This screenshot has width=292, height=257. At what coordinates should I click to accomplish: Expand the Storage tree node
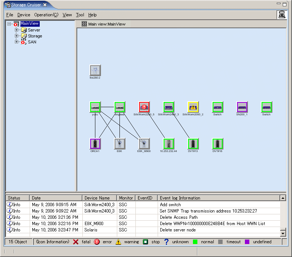(x=16, y=36)
